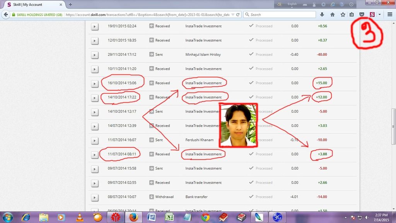Screen dimensions: 396x223
Task: Open a new browser tab
Action: click(70, 5)
